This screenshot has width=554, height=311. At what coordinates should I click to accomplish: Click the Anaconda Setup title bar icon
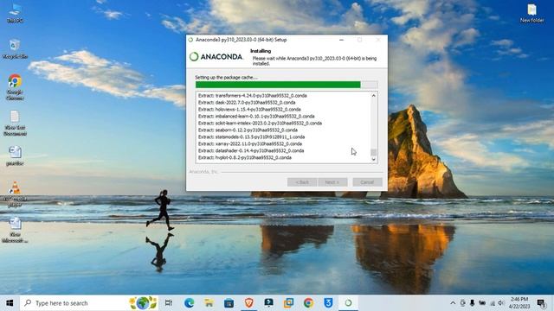pyautogui.click(x=190, y=40)
